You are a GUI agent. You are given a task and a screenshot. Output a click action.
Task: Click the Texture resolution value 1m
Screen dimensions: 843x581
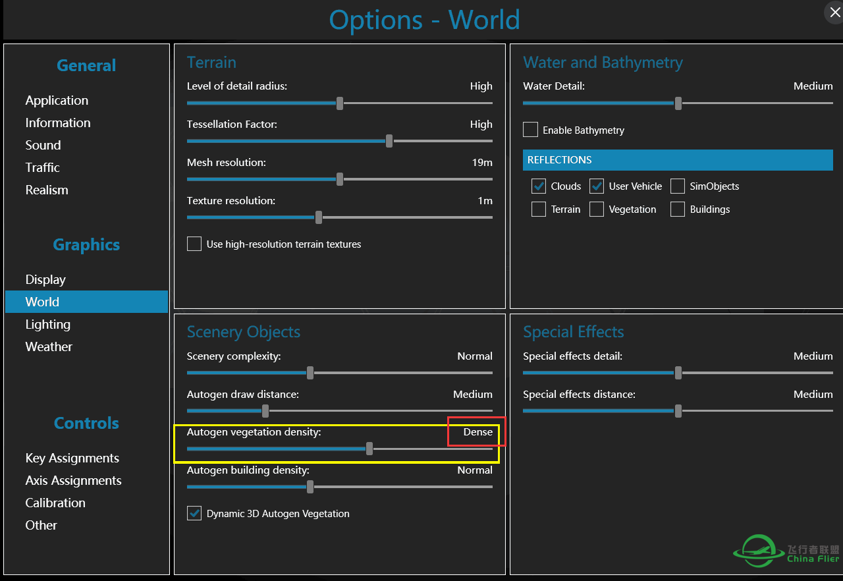pyautogui.click(x=485, y=200)
